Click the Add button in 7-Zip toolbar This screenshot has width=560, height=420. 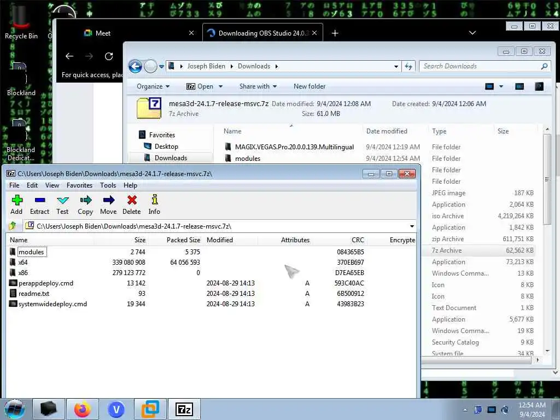pyautogui.click(x=16, y=205)
